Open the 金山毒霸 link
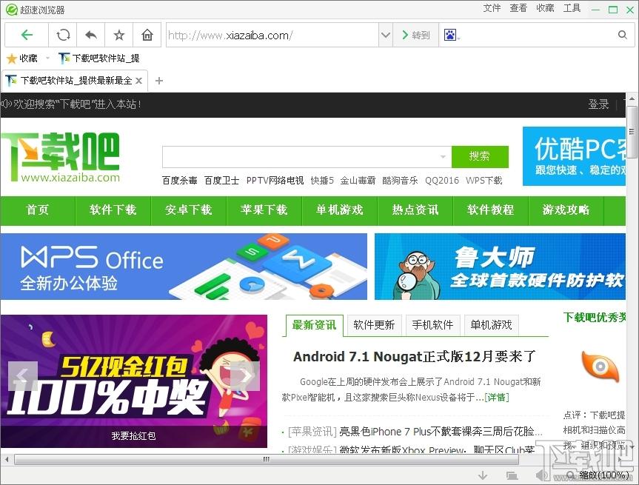 point(358,181)
